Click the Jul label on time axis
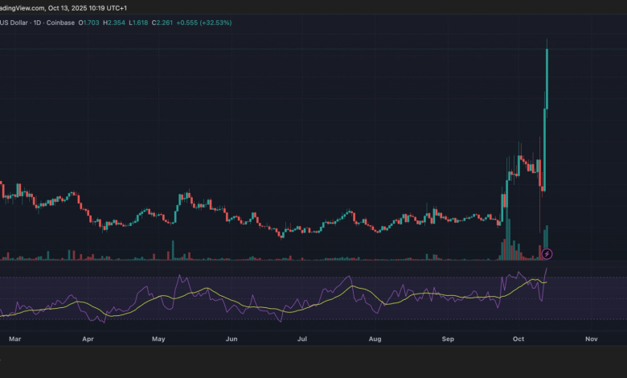This screenshot has height=378, width=627. [301, 339]
